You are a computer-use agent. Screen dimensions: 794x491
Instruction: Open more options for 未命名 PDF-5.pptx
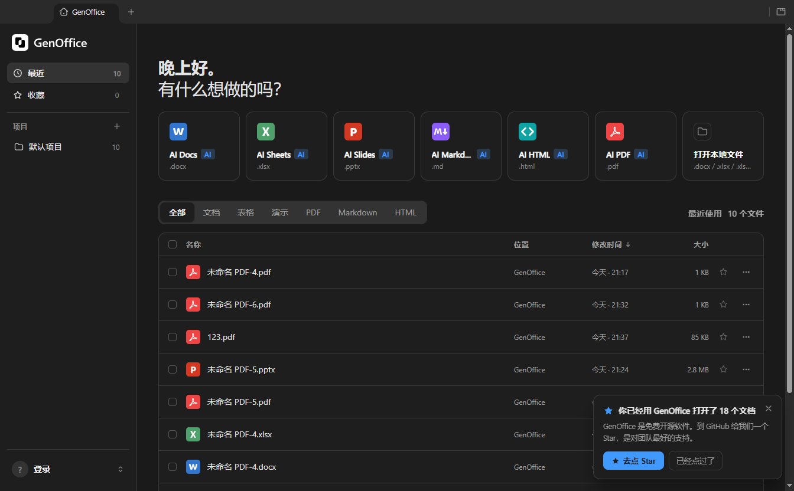[746, 369]
